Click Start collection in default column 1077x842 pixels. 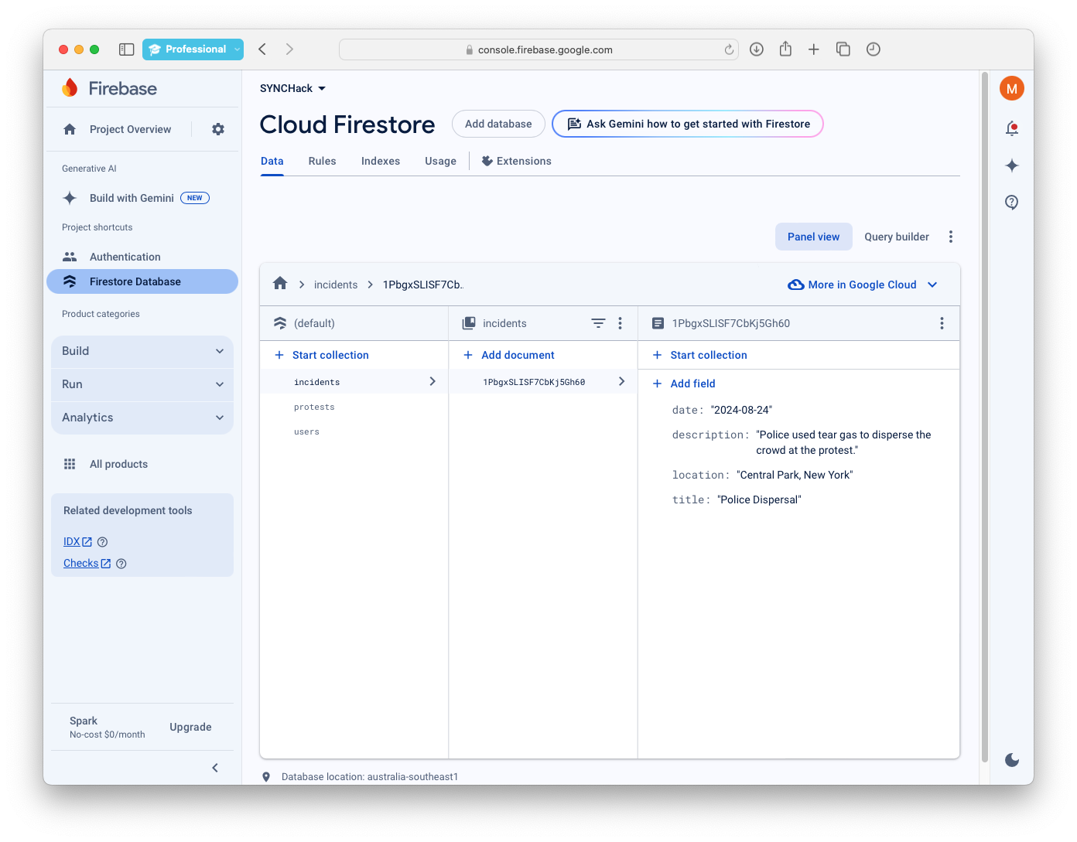pos(322,355)
